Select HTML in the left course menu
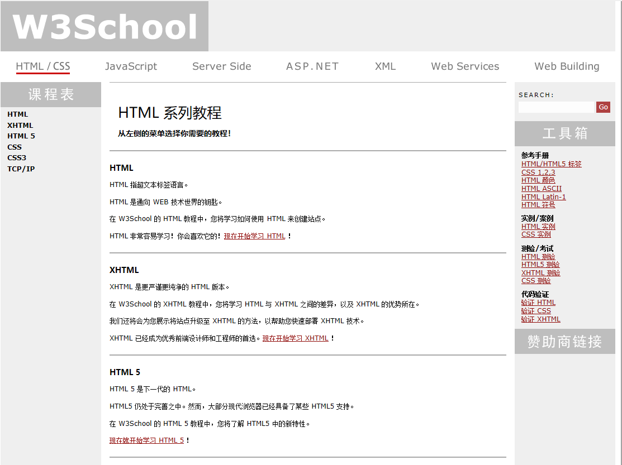Viewport: 622px width, 465px height. click(x=17, y=114)
